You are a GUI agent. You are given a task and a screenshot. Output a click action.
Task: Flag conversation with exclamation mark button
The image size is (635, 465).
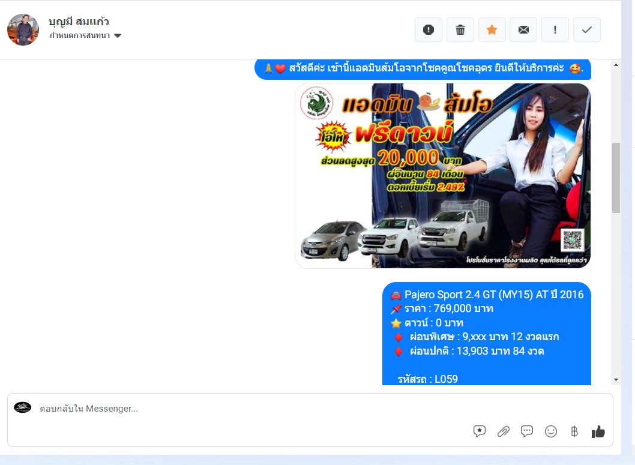pos(555,30)
